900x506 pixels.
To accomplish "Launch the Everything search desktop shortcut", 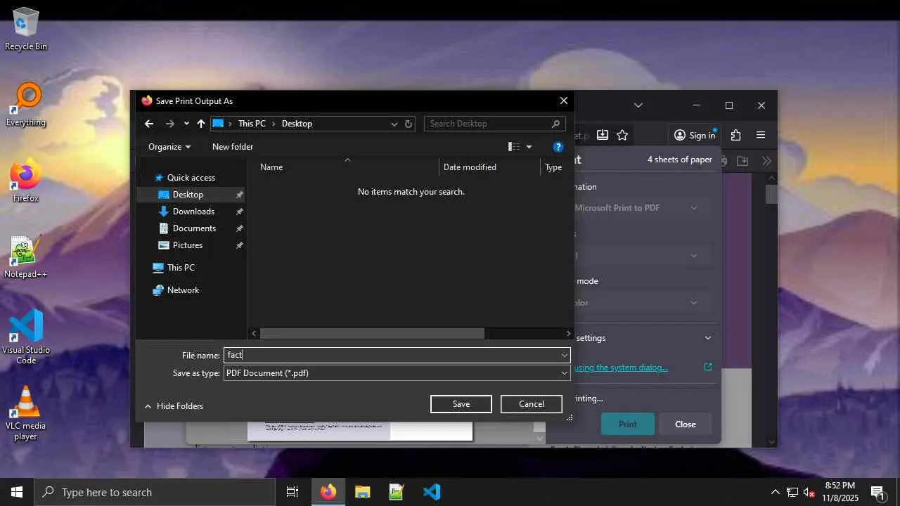I will (x=26, y=105).
